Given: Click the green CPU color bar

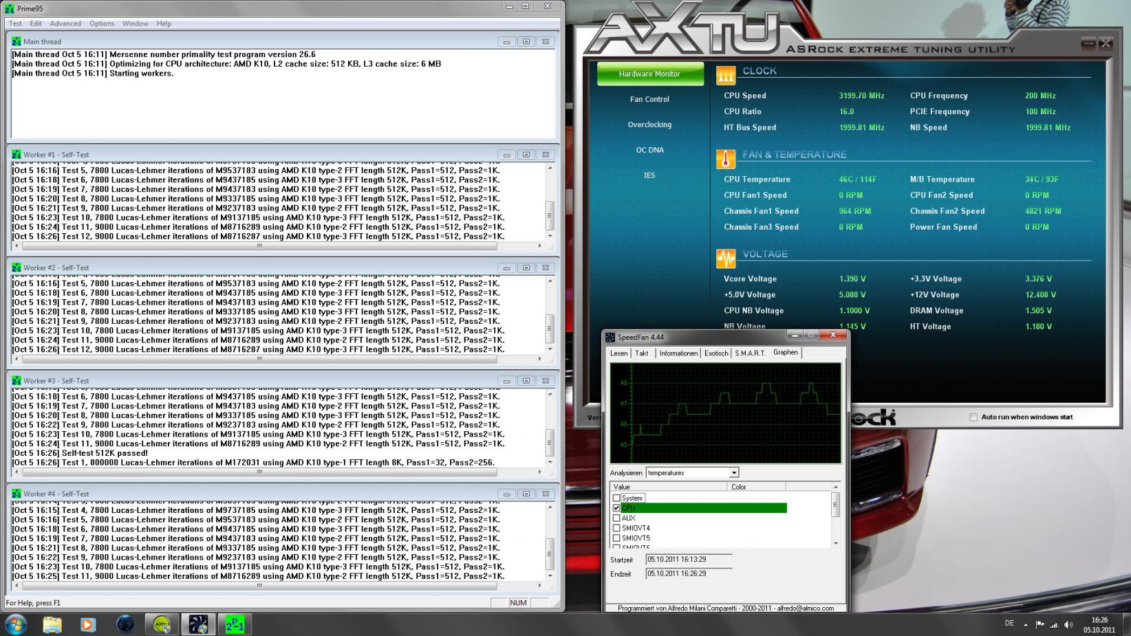Looking at the screenshot, I should click(704, 508).
